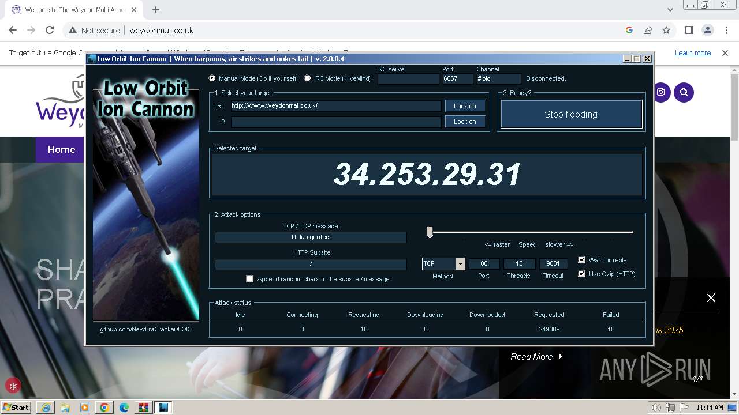
Task: Select Manual Mode radio button
Action: point(212,78)
